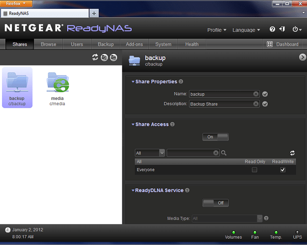Collapse the Share Access section
This screenshot has height=245, width=307.
[133, 124]
